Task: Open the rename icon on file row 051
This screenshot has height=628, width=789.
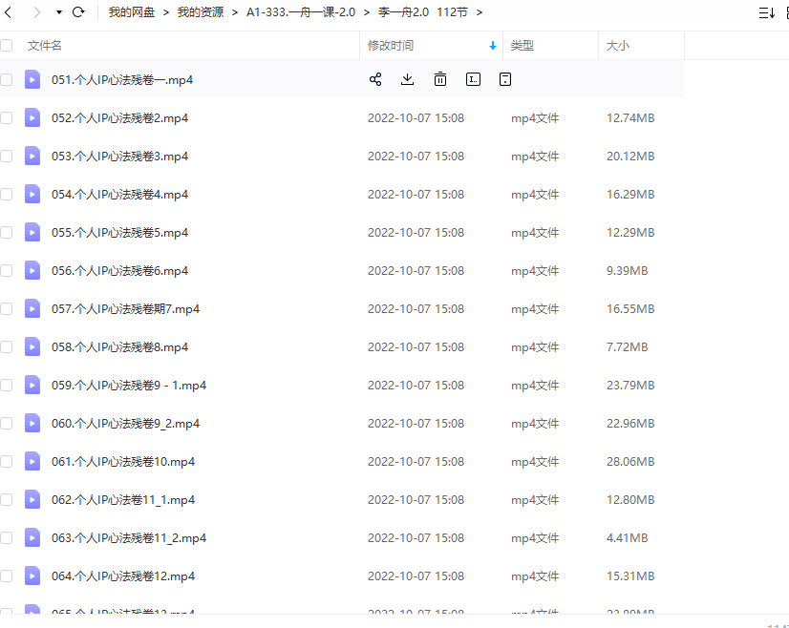Action: click(x=473, y=79)
